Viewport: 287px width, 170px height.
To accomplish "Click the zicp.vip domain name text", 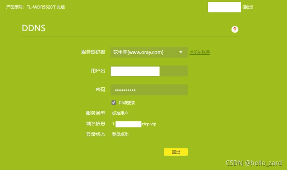I will click(149, 124).
